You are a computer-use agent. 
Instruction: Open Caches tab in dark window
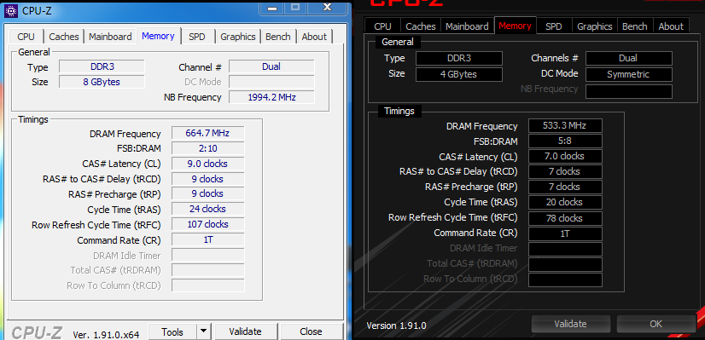[421, 26]
